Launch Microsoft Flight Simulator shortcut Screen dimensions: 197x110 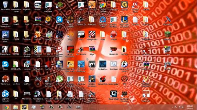(92, 96)
